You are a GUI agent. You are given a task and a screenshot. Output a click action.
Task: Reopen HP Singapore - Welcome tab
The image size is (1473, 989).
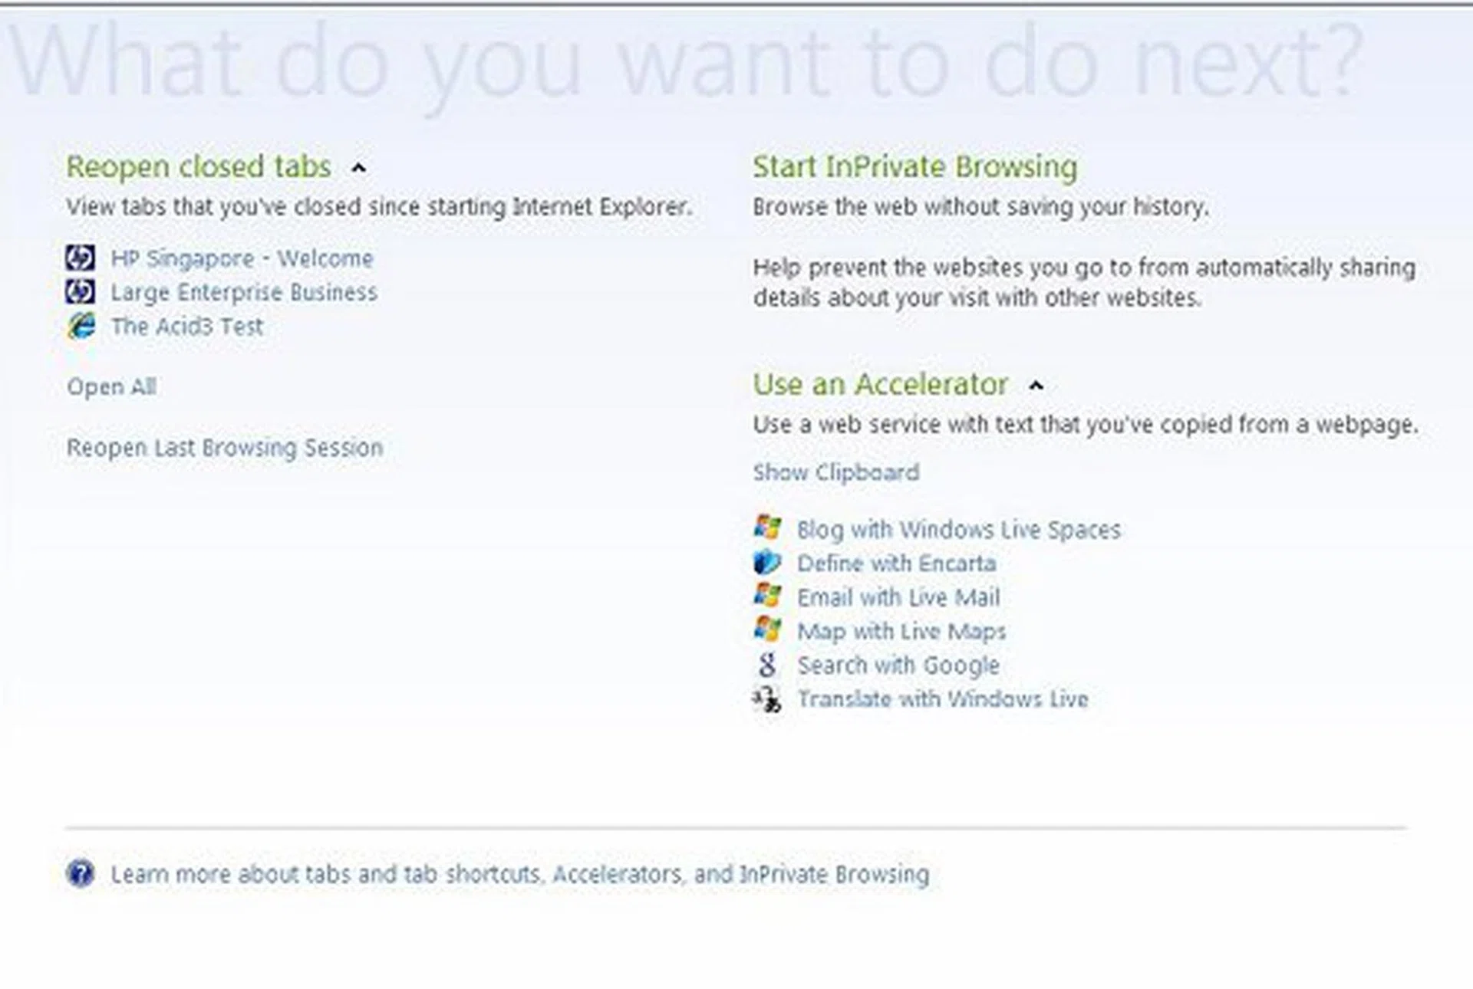coord(242,258)
